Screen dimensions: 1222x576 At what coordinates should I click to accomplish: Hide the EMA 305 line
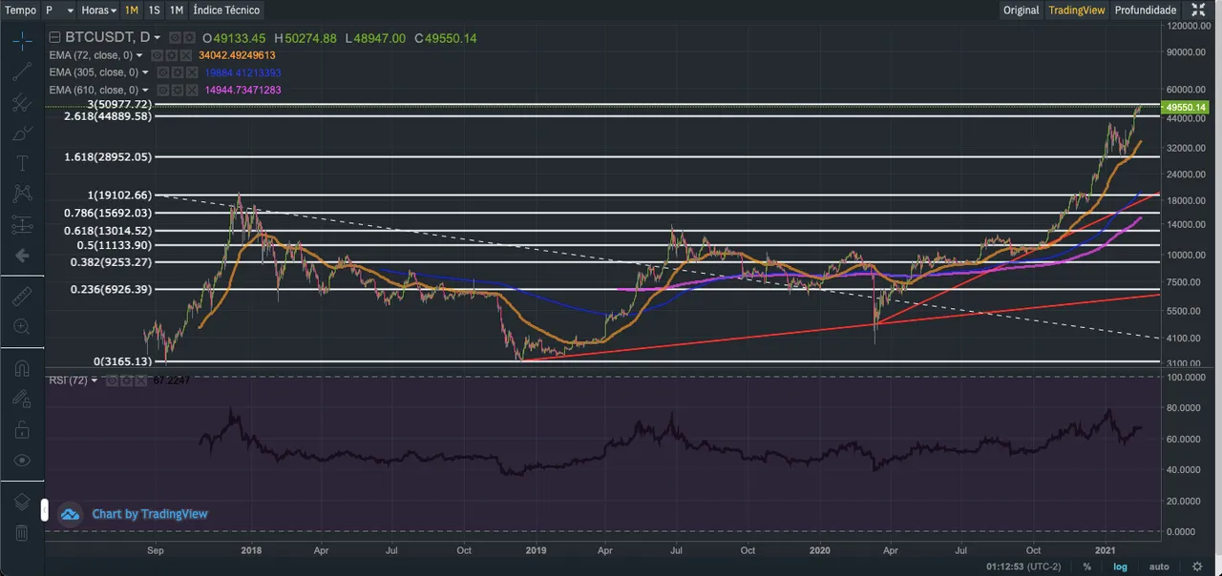(x=163, y=72)
